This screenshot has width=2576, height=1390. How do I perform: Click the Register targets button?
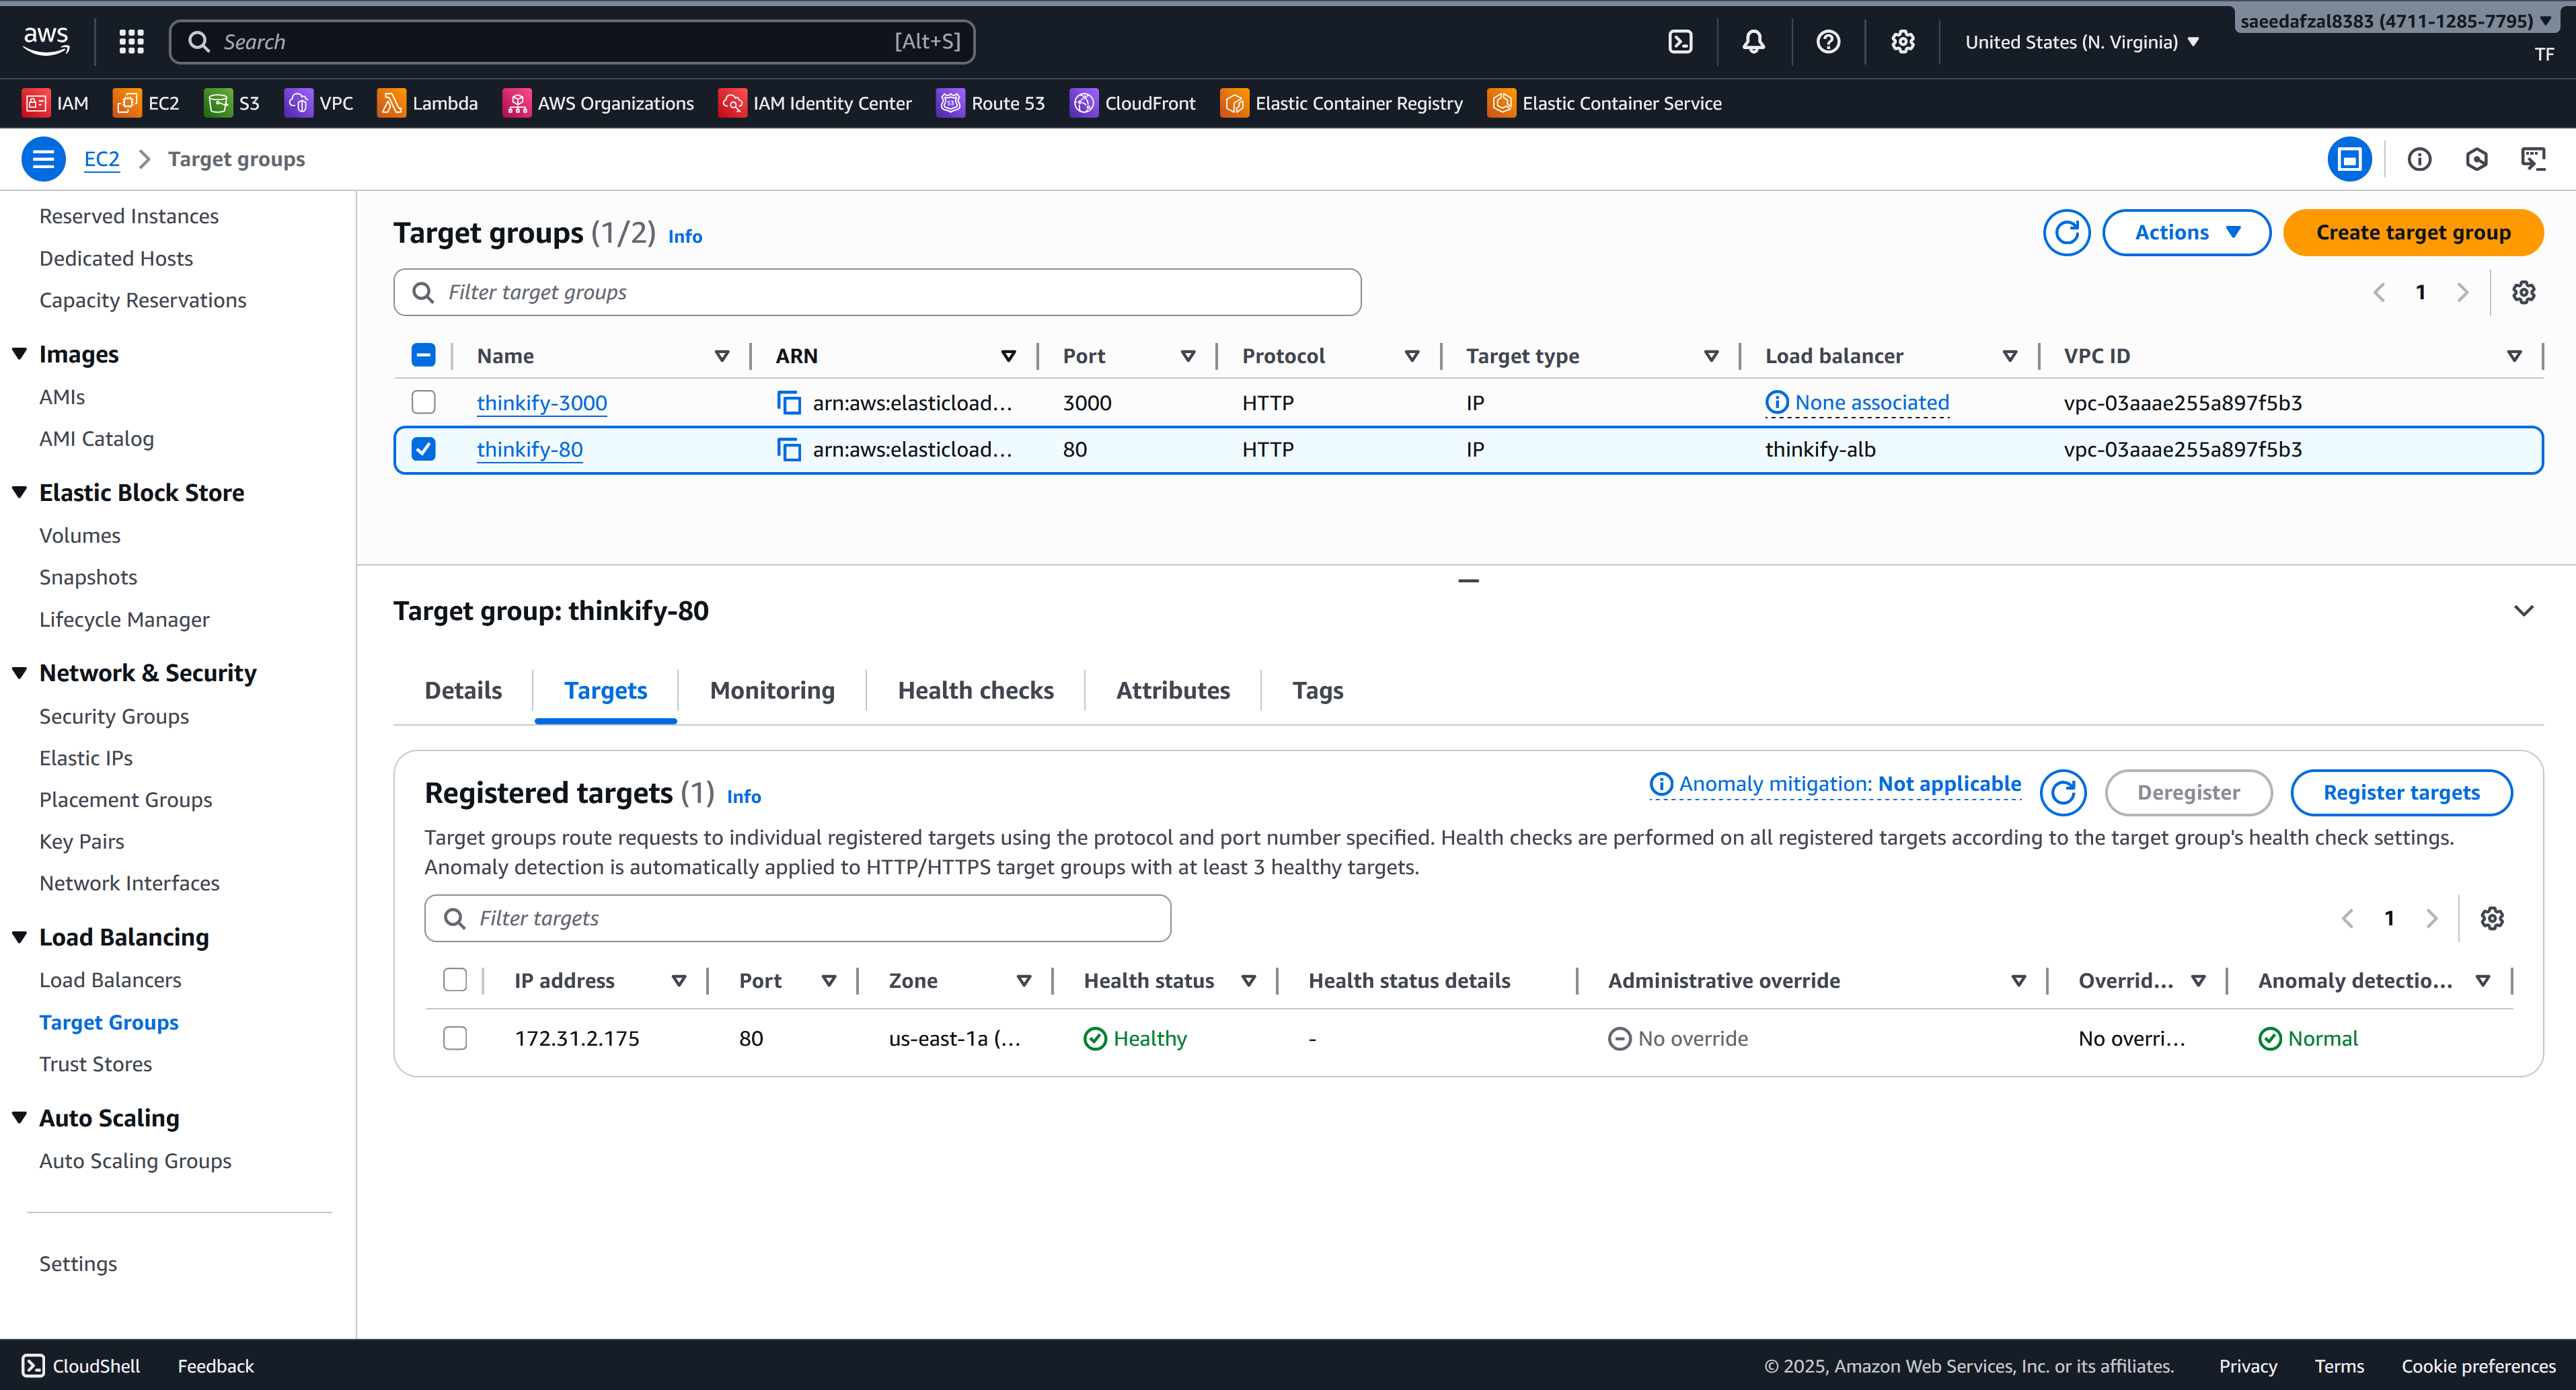click(2401, 793)
